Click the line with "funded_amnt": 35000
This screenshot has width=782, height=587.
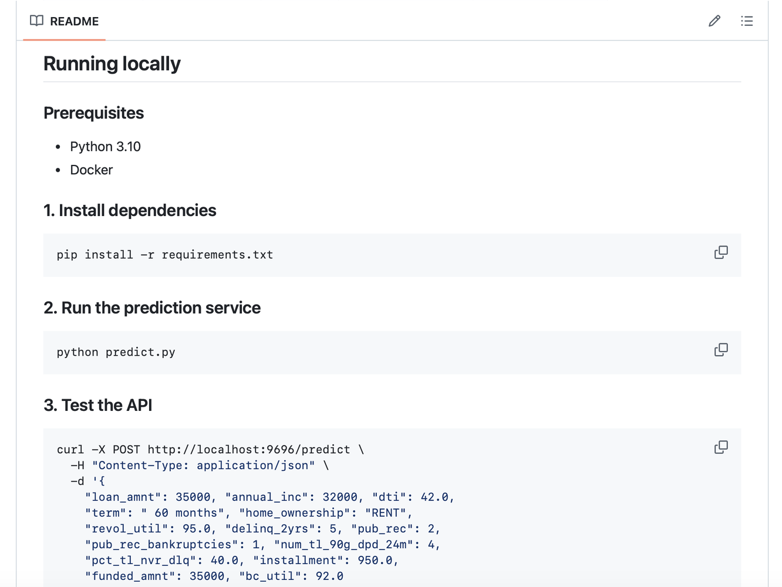[x=214, y=576]
